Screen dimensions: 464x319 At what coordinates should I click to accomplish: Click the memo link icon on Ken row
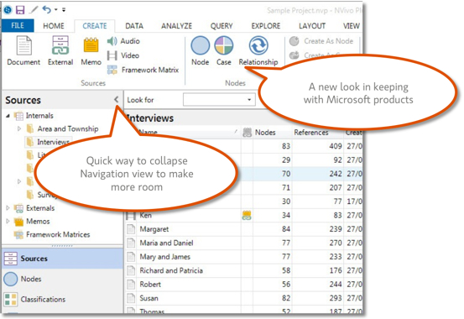(247, 216)
